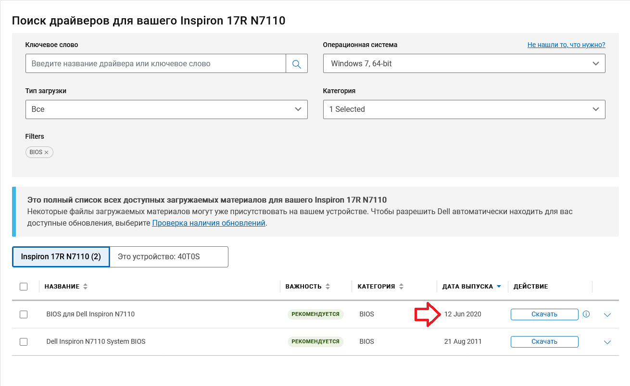Sort by Категория column arrows
Image resolution: width=630 pixels, height=386 pixels.
[x=401, y=287]
